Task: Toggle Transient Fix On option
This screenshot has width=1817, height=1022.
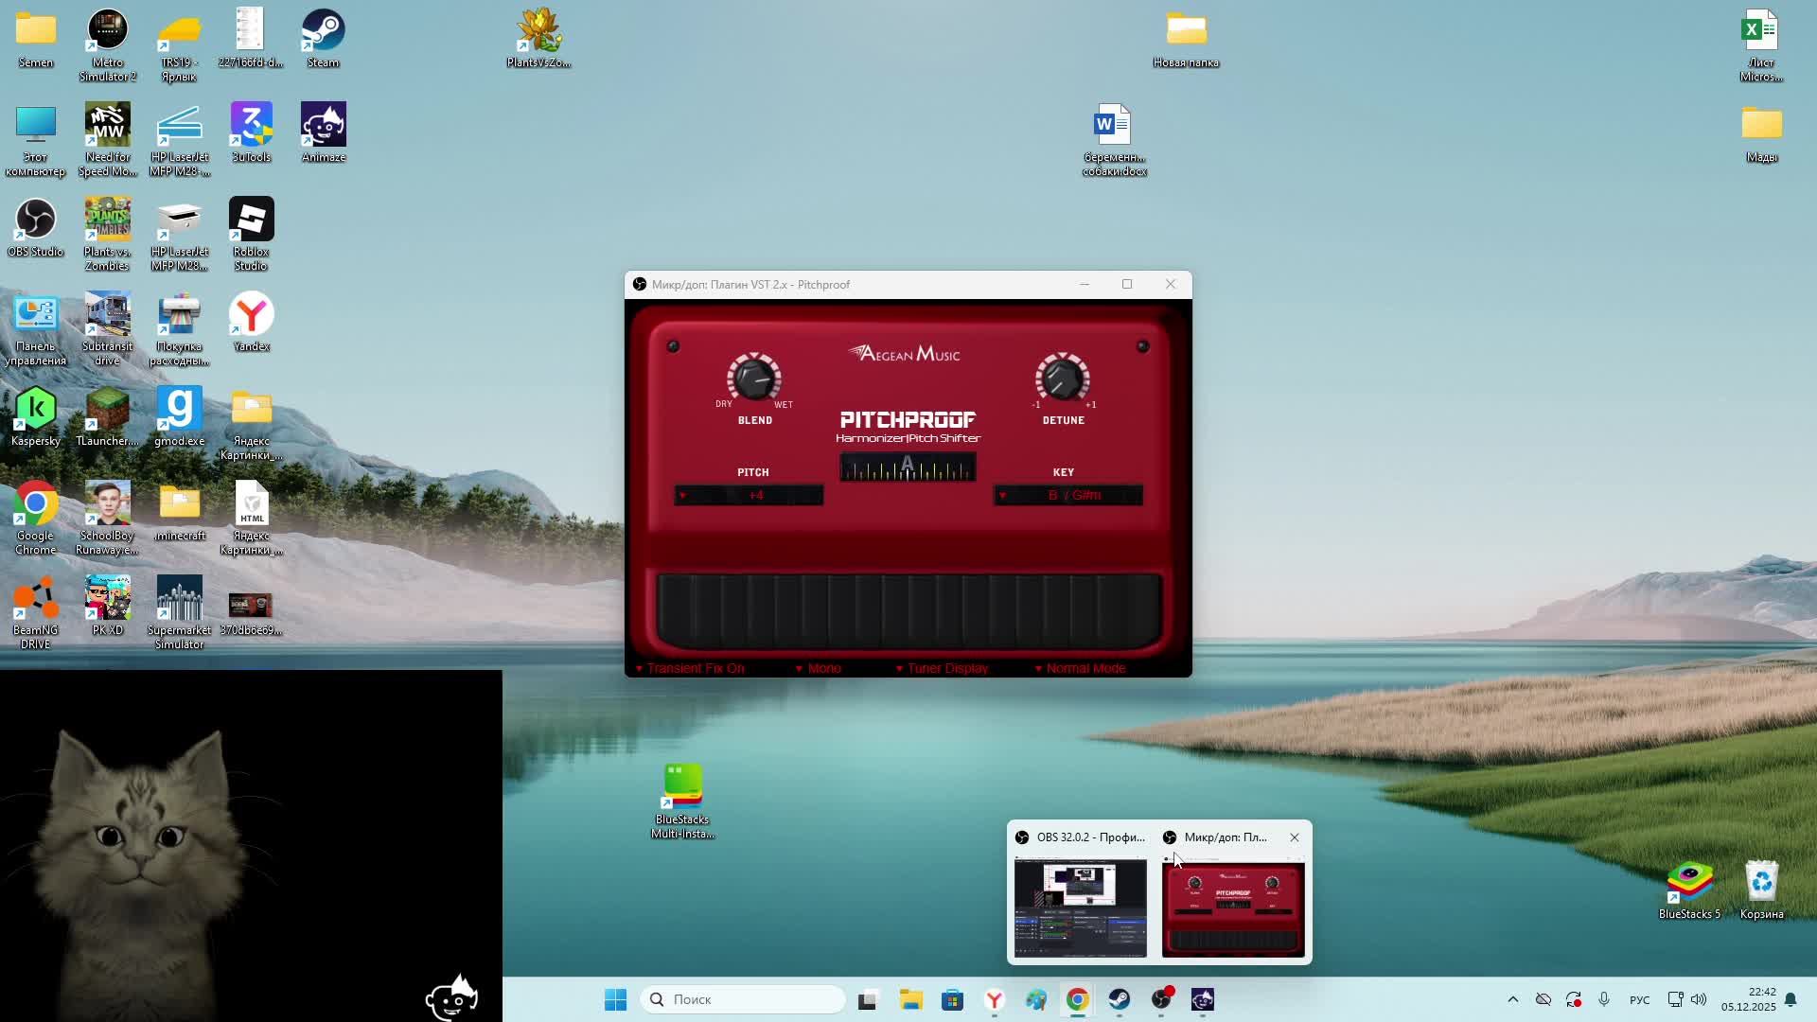Action: pyautogui.click(x=690, y=669)
